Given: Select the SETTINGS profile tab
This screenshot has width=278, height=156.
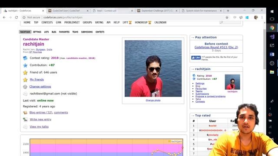Looking at the screenshot, I should [37, 32].
